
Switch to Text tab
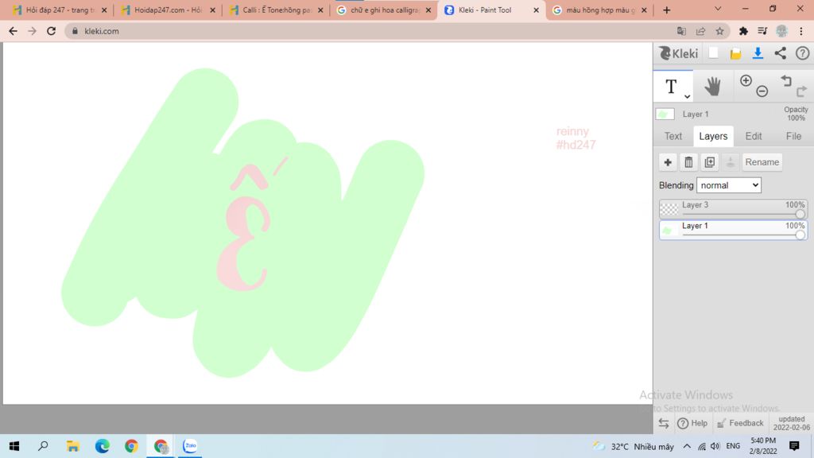coord(673,136)
